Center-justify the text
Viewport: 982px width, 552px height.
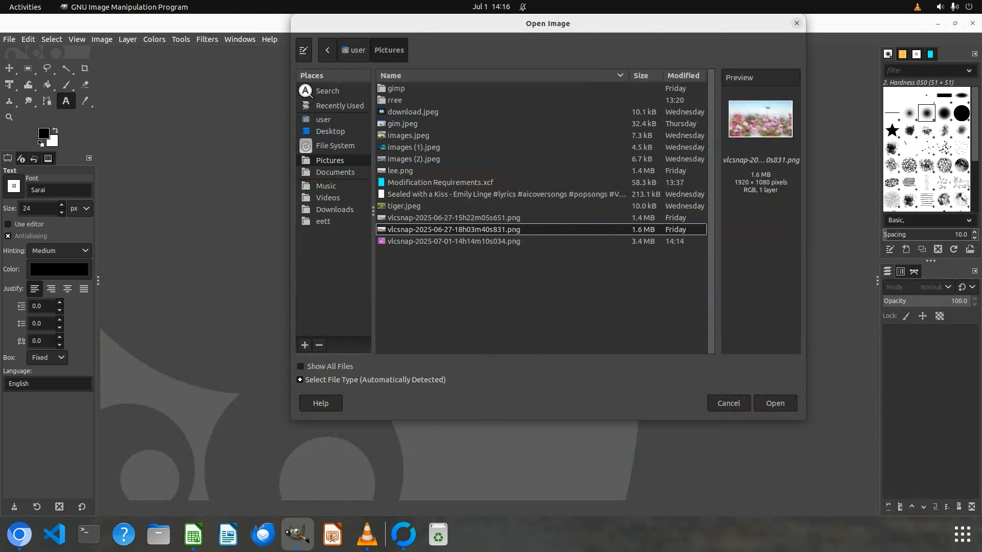[x=68, y=289]
